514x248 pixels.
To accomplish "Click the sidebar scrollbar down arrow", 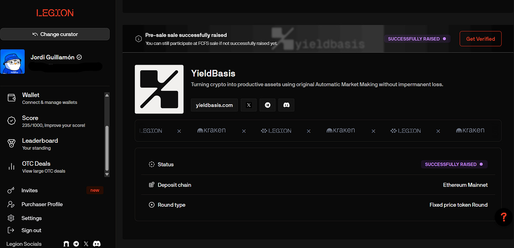I will [107, 174].
